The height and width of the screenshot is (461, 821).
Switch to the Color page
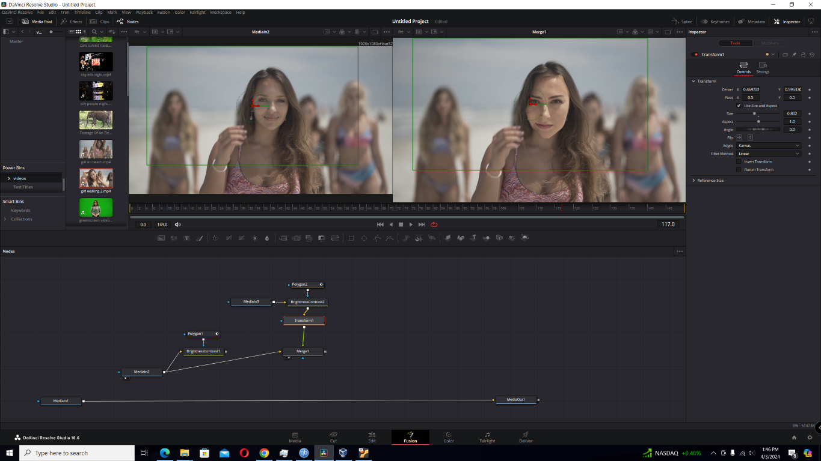coord(449,437)
